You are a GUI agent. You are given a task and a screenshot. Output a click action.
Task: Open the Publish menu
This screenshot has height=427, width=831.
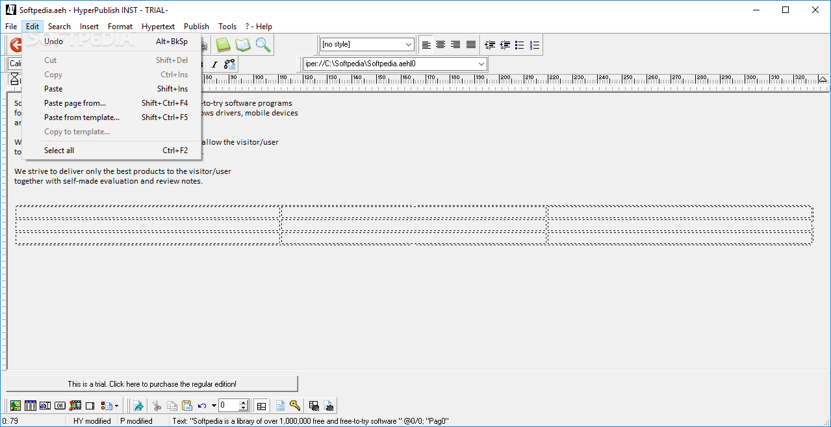[x=196, y=27]
